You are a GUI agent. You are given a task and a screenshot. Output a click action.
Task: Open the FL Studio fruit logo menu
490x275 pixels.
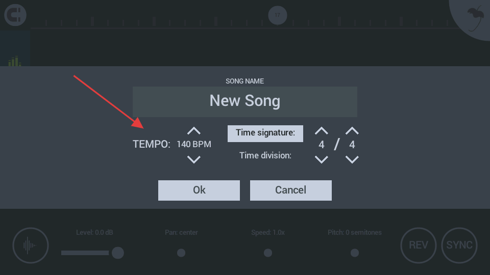tap(475, 18)
